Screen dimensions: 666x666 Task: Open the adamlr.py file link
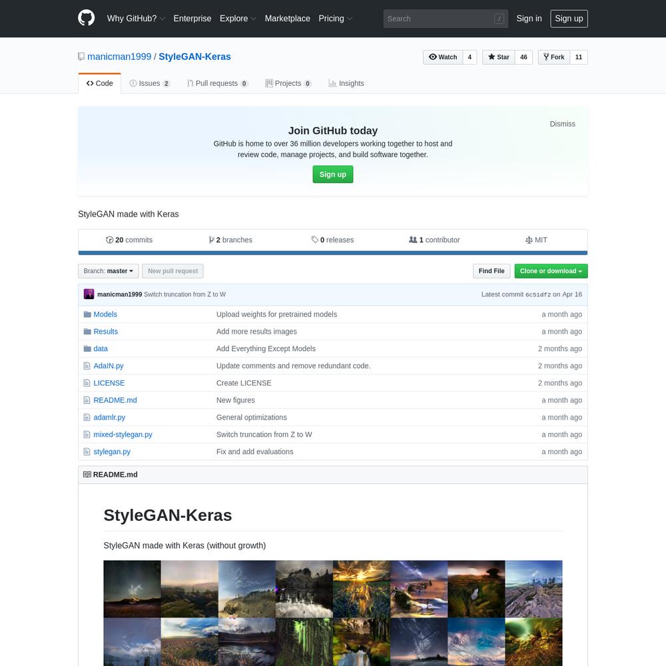[109, 418]
